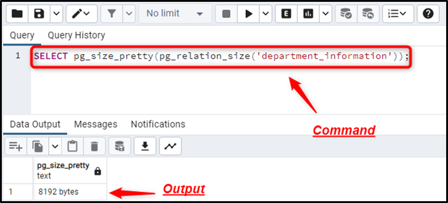
Task: Open the No limit rows dropdown
Action: 175,14
